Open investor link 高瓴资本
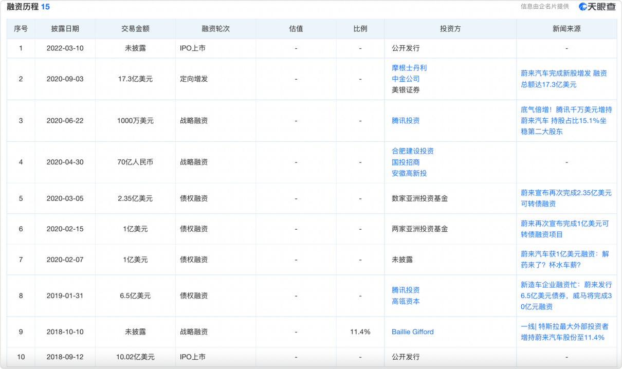 pyautogui.click(x=406, y=301)
